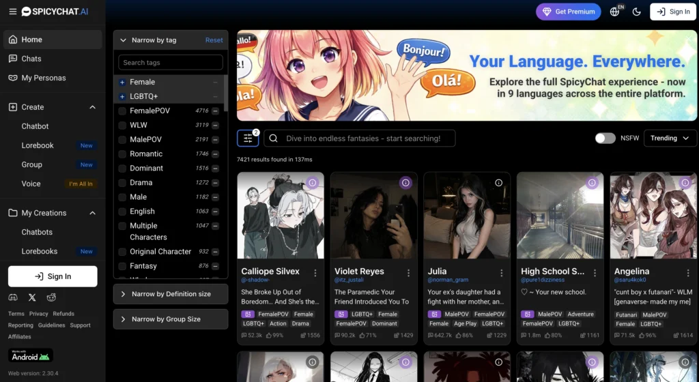This screenshot has width=699, height=382.
Task: Check the WLW tag checkbox
Action: click(122, 126)
